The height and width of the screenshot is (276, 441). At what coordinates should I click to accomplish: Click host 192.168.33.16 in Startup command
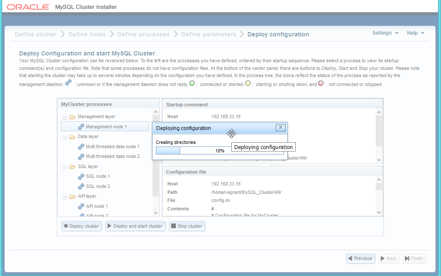(x=226, y=117)
